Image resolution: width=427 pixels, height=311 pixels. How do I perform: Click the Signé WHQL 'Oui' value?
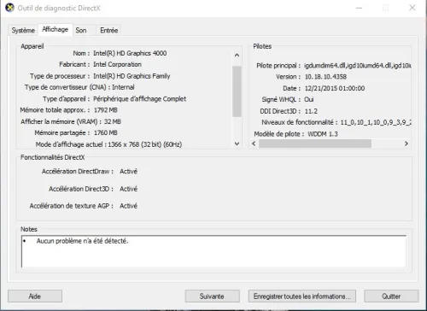pyautogui.click(x=309, y=99)
